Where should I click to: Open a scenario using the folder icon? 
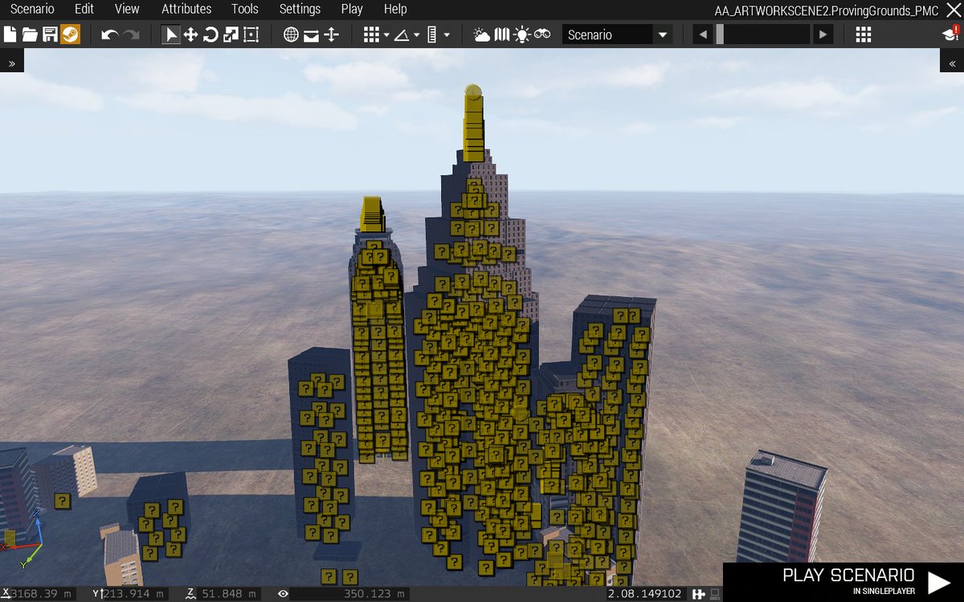tap(30, 35)
